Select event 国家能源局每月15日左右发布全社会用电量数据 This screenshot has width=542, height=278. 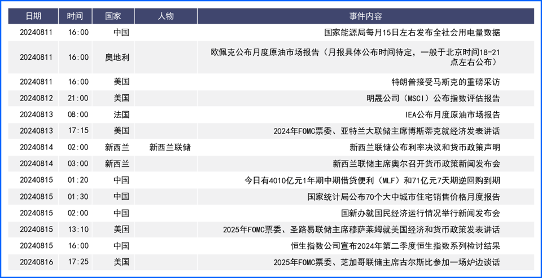pyautogui.click(x=412, y=33)
